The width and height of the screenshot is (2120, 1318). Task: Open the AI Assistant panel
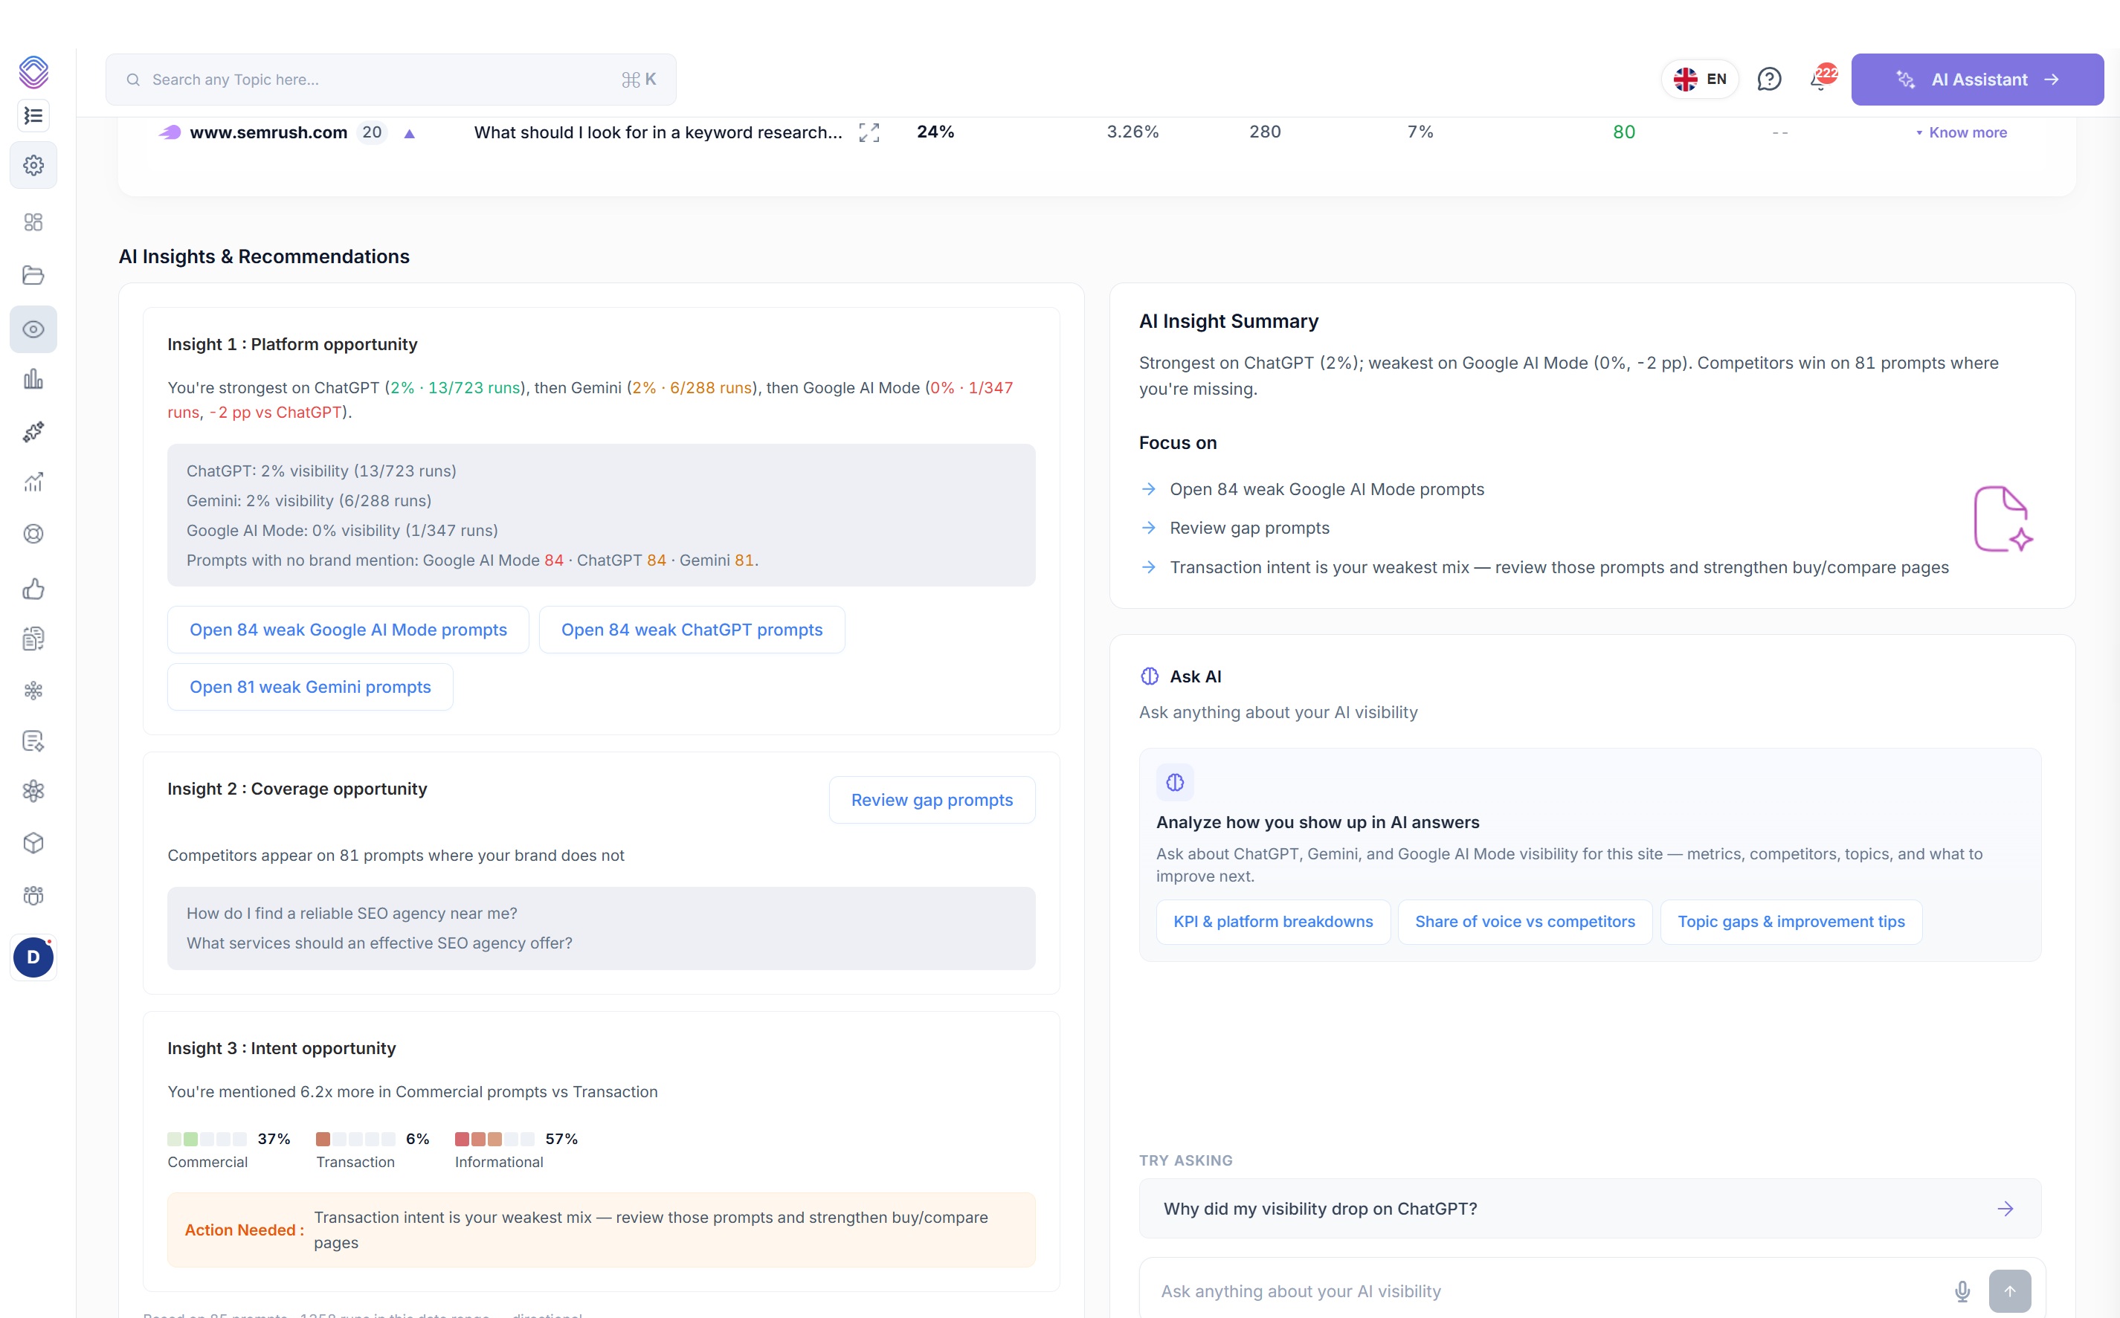(1977, 80)
